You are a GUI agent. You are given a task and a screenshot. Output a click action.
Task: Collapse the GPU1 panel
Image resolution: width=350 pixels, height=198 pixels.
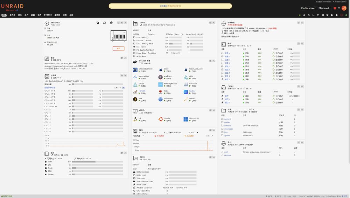click(x=213, y=157)
